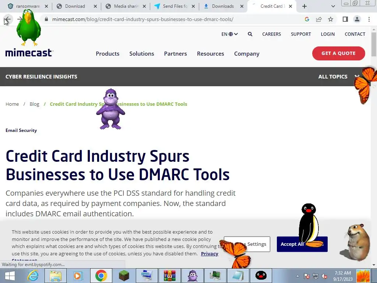The width and height of the screenshot is (377, 283).
Task: Click the share page icon in address bar
Action: click(319, 19)
